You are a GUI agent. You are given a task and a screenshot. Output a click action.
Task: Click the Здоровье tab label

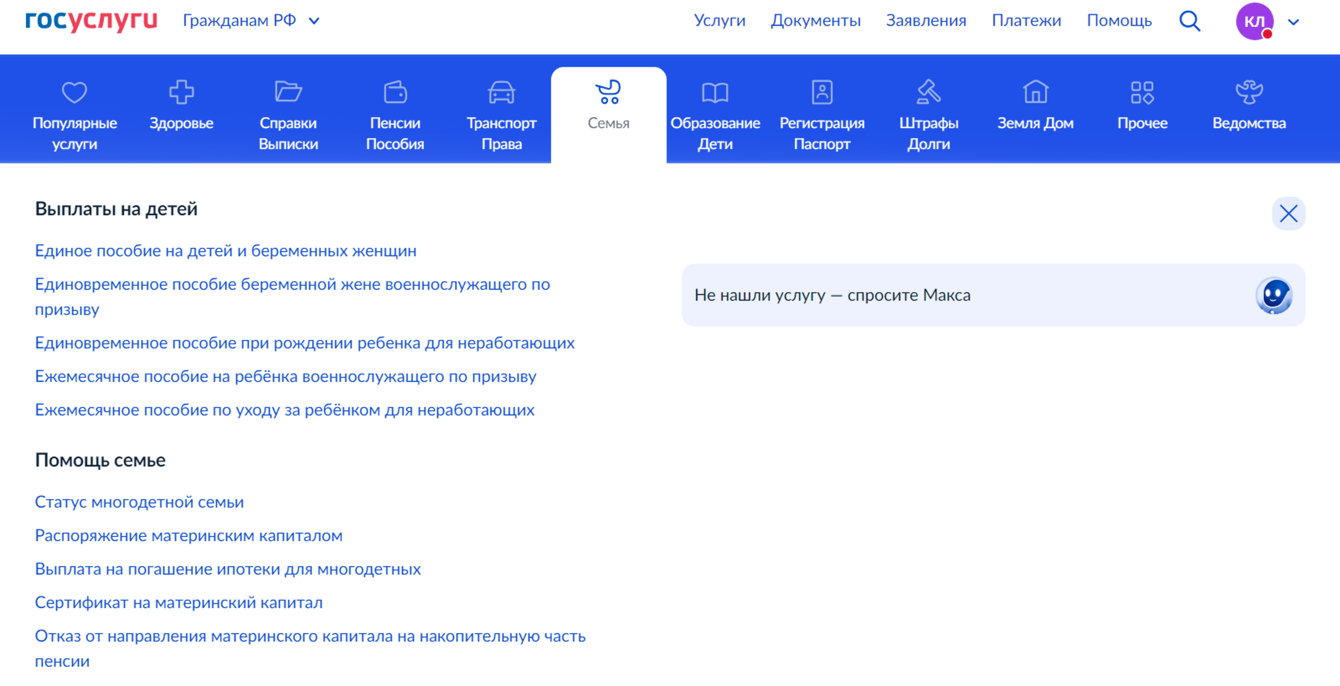[x=181, y=123]
